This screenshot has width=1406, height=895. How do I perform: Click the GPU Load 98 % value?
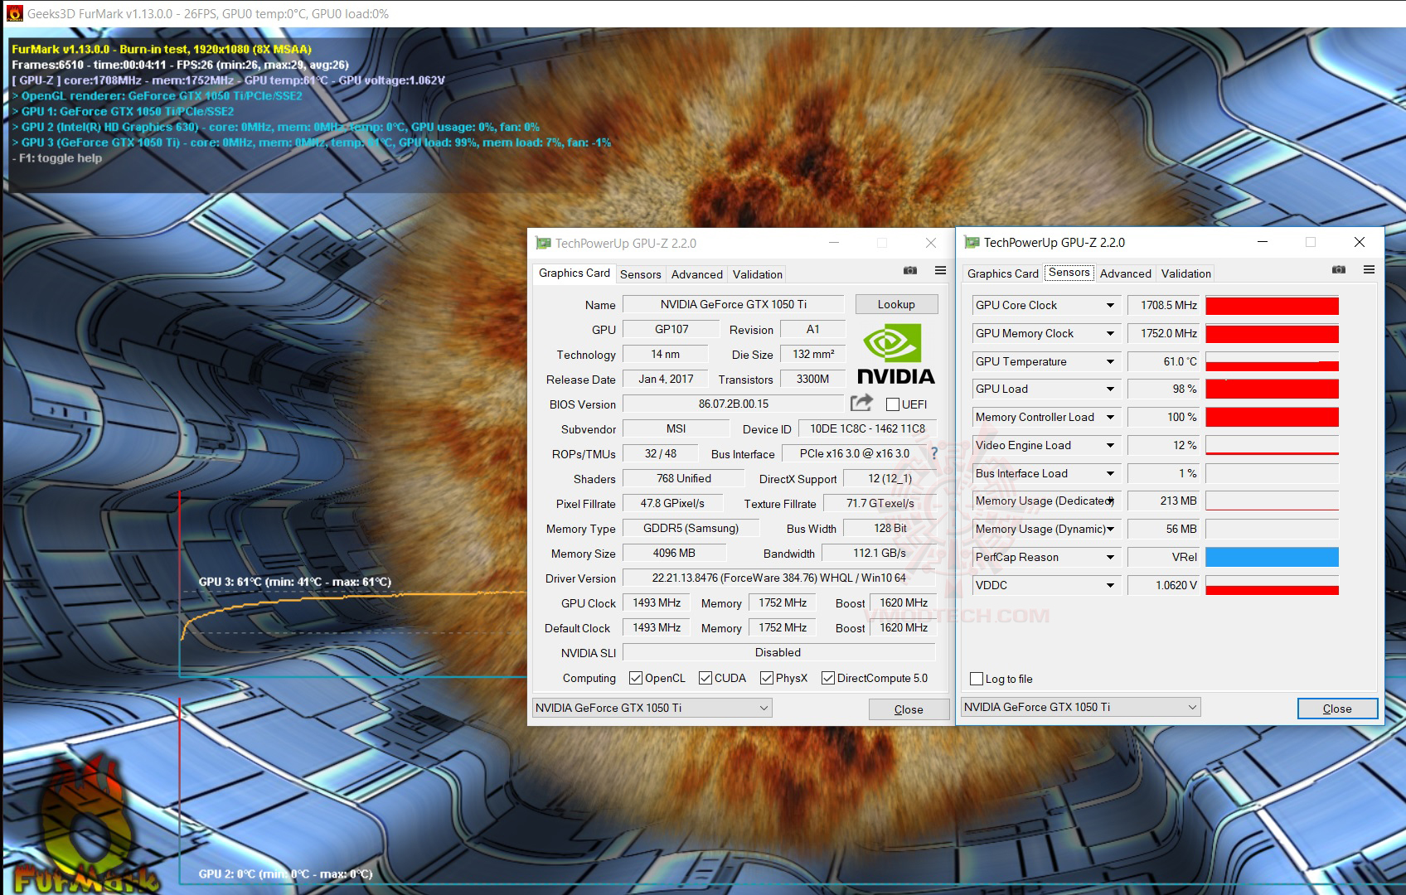(x=1163, y=389)
